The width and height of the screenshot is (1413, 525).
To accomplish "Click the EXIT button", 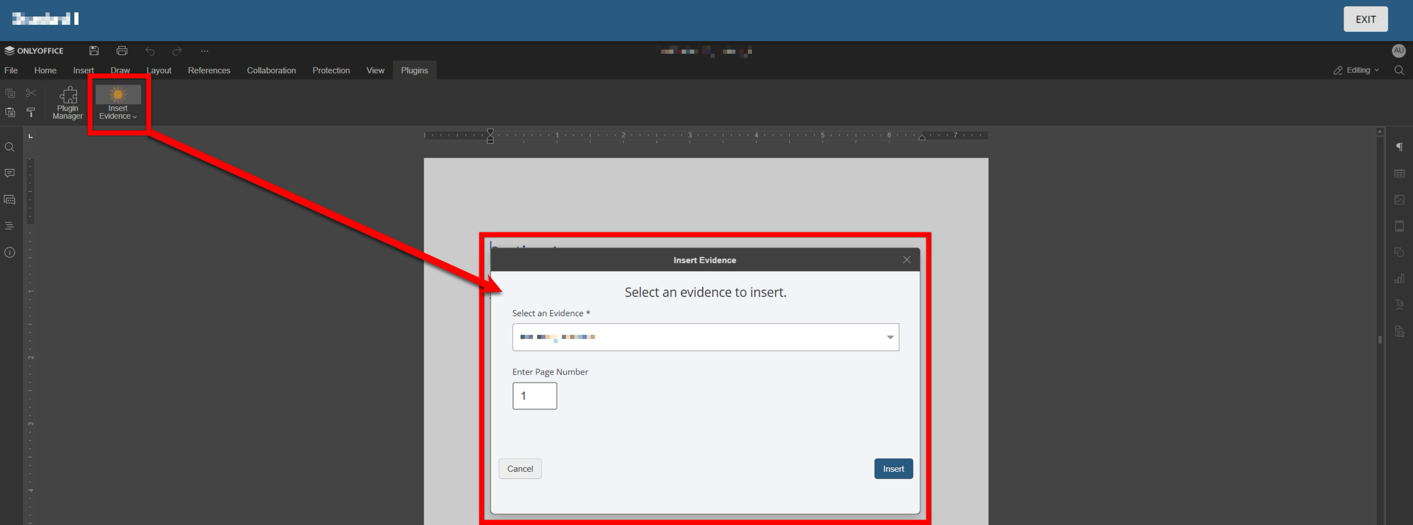I will click(1365, 19).
